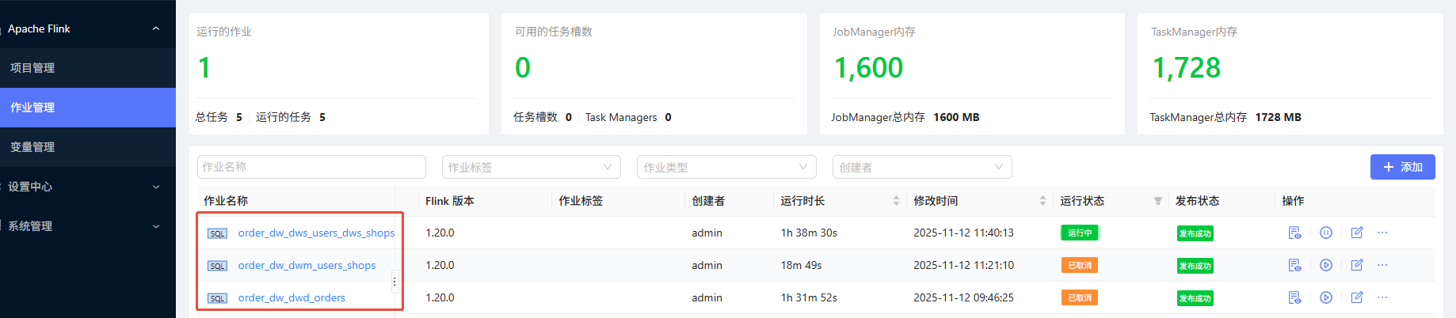Open 变量管理 in sidebar
The image size is (1456, 318).
point(88,147)
